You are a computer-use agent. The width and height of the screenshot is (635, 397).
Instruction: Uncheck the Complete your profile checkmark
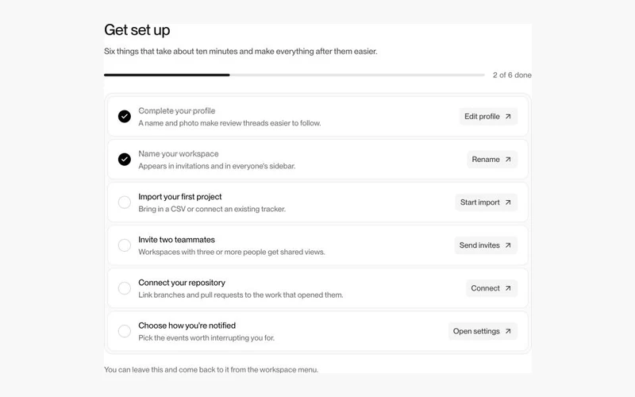click(x=125, y=116)
